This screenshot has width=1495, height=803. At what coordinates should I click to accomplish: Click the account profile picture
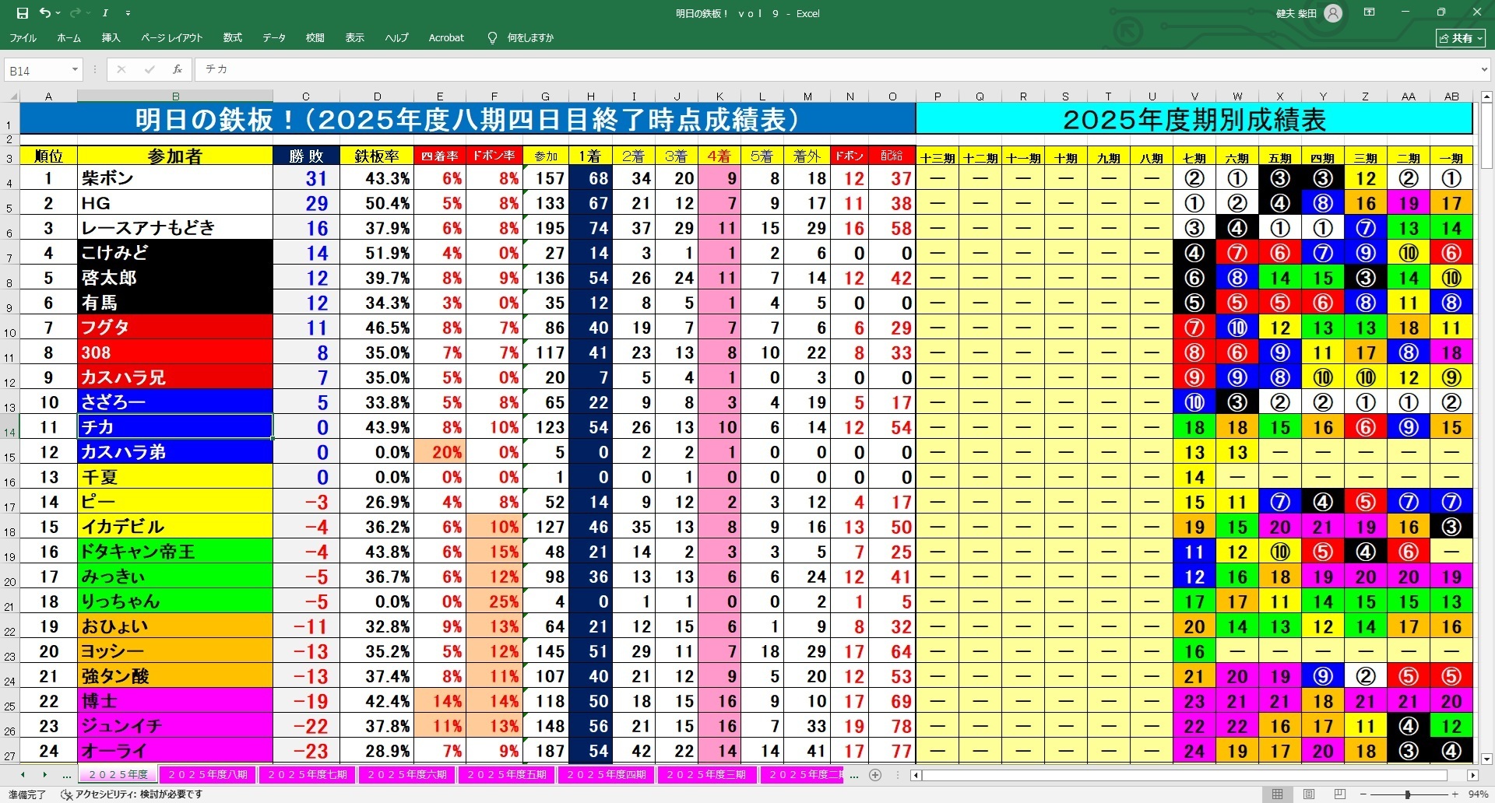coord(1333,13)
